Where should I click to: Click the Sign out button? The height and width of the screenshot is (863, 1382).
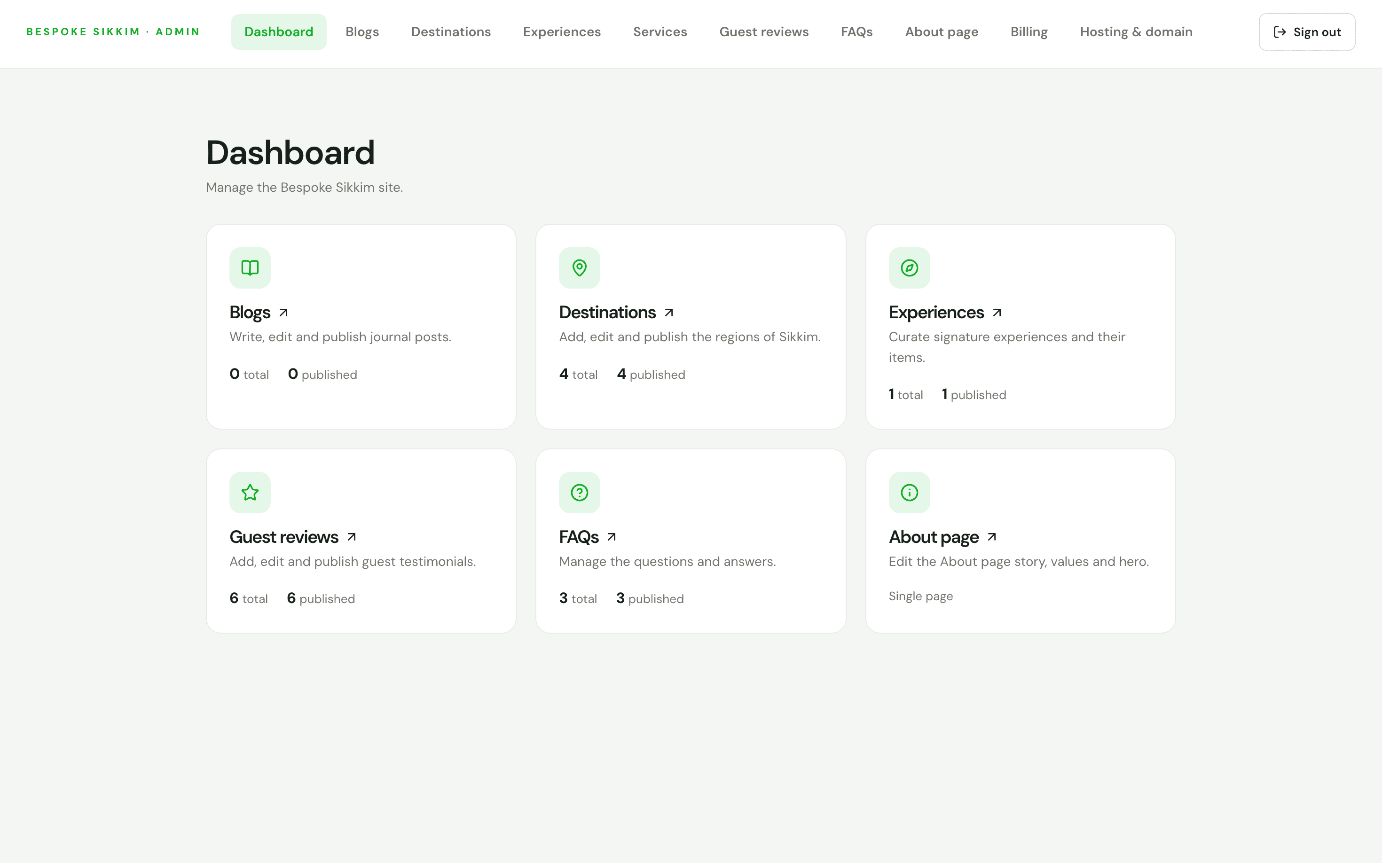click(x=1307, y=32)
